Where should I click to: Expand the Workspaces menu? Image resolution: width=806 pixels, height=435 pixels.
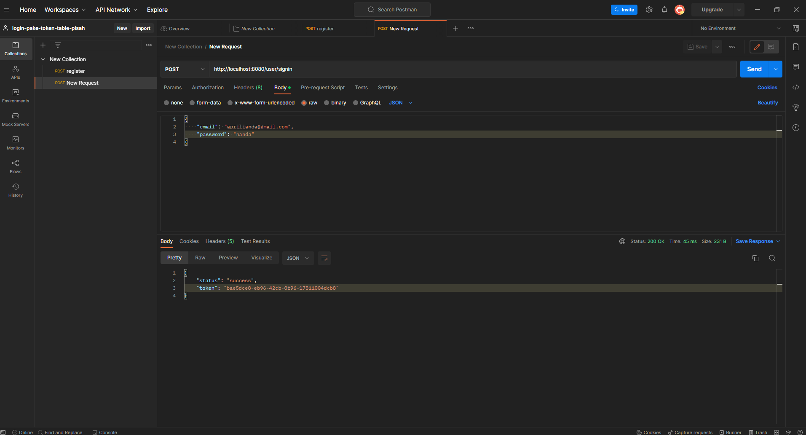[x=65, y=10]
